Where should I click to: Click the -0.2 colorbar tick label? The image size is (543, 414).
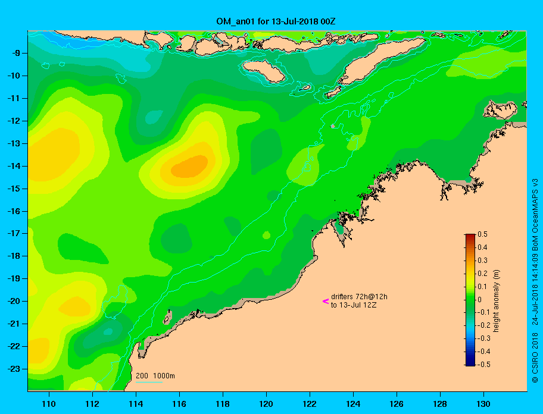[484, 325]
